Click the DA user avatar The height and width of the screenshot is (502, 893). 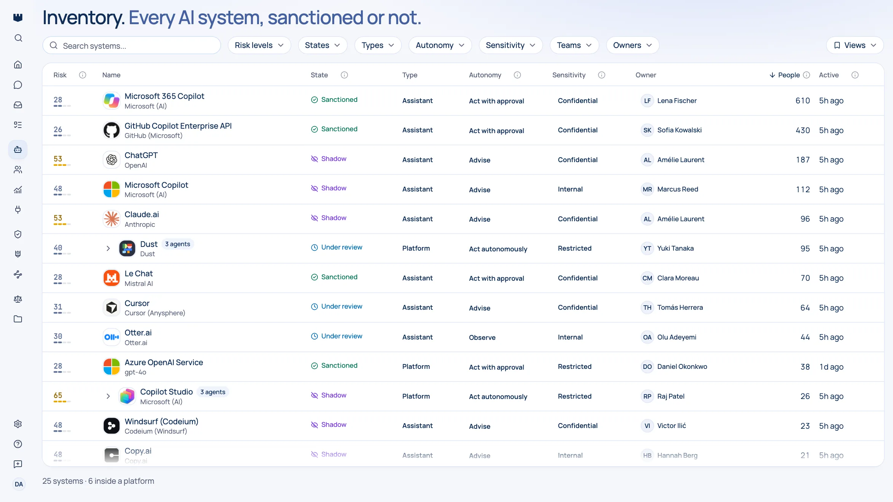(x=19, y=484)
